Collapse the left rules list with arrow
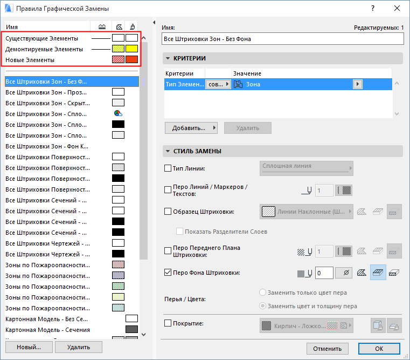410x360 pixels. click(x=154, y=23)
